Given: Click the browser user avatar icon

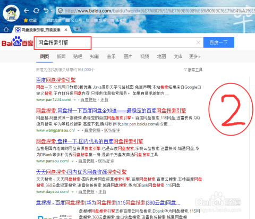Looking at the screenshot, I should pos(11,13).
